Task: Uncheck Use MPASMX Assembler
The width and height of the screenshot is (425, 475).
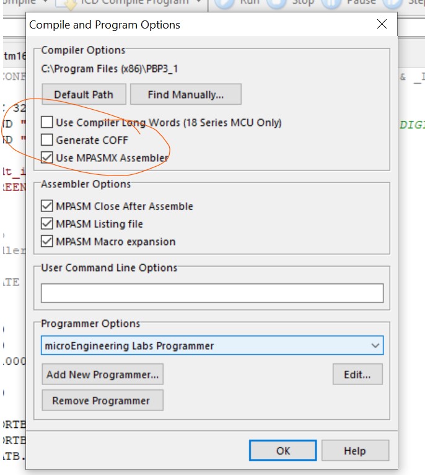Action: point(47,158)
